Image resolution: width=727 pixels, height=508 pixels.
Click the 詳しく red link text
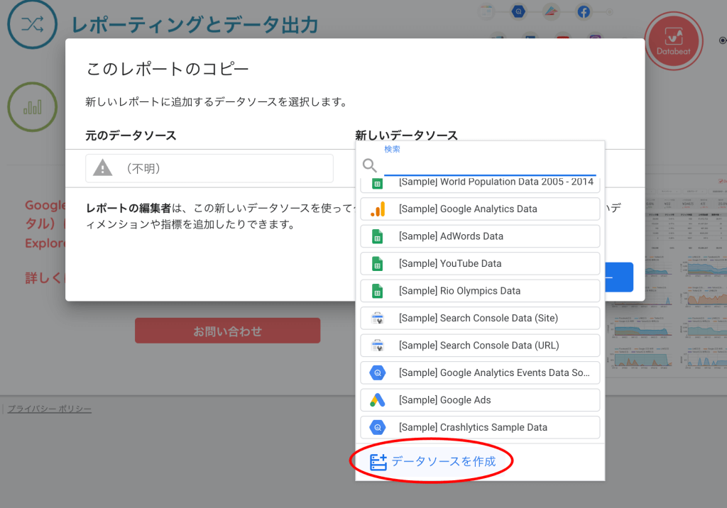coord(43,278)
